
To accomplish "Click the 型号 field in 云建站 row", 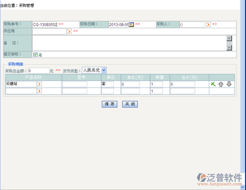I will coord(74,84).
